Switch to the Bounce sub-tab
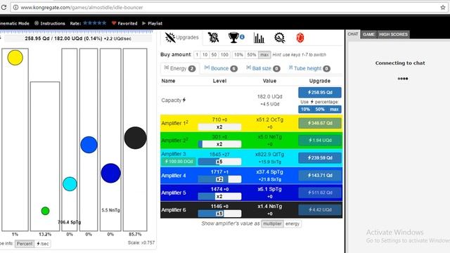Screen dimensions: 450x253 221,69
